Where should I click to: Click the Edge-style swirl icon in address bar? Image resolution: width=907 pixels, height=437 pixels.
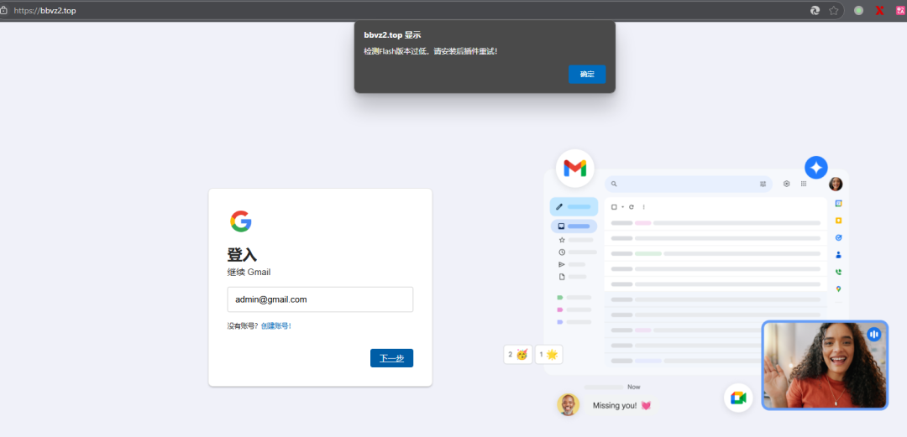pyautogui.click(x=815, y=11)
